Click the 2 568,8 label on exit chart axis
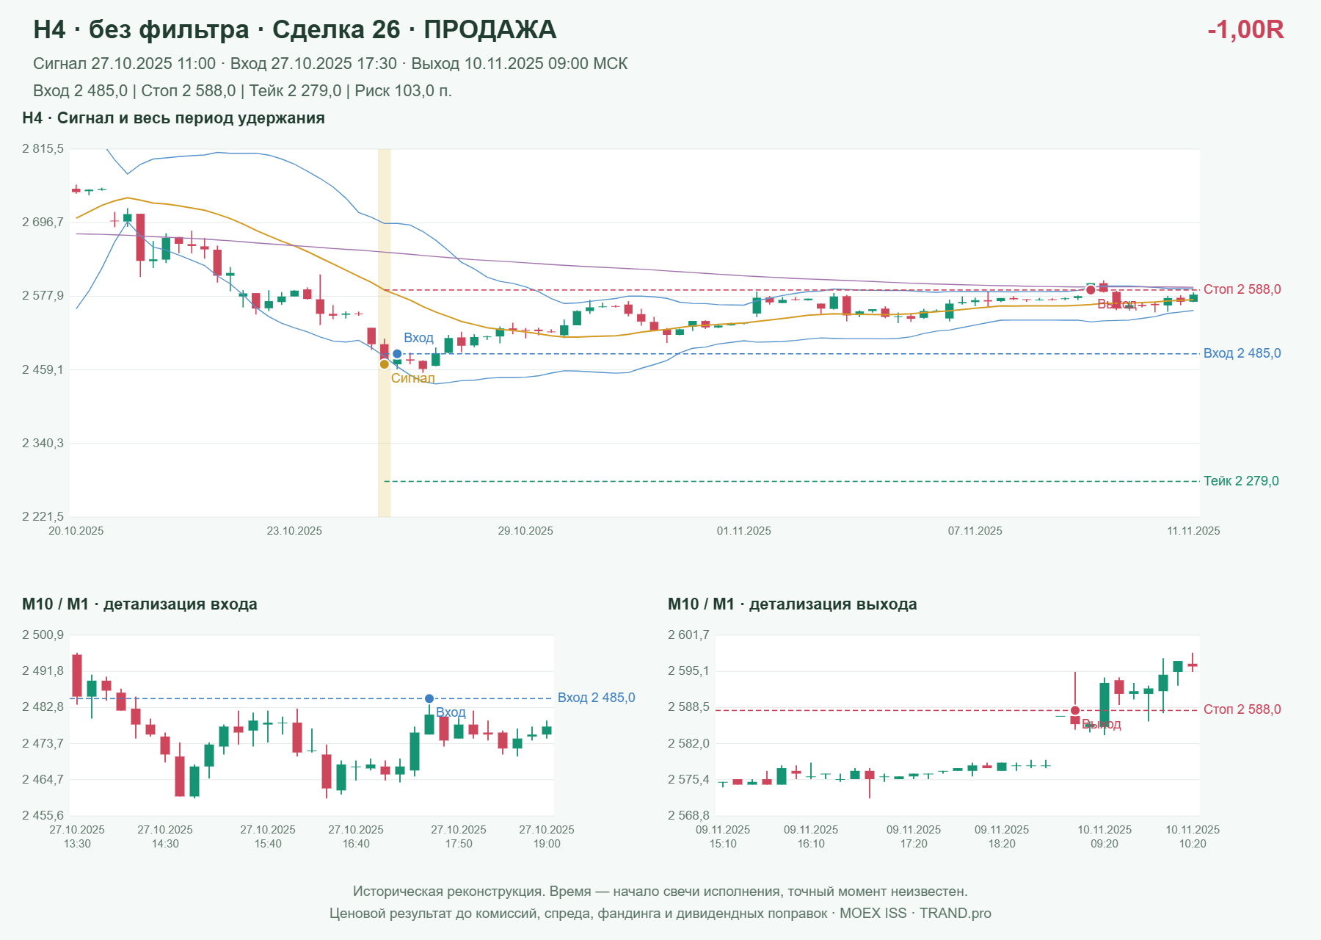 [688, 816]
